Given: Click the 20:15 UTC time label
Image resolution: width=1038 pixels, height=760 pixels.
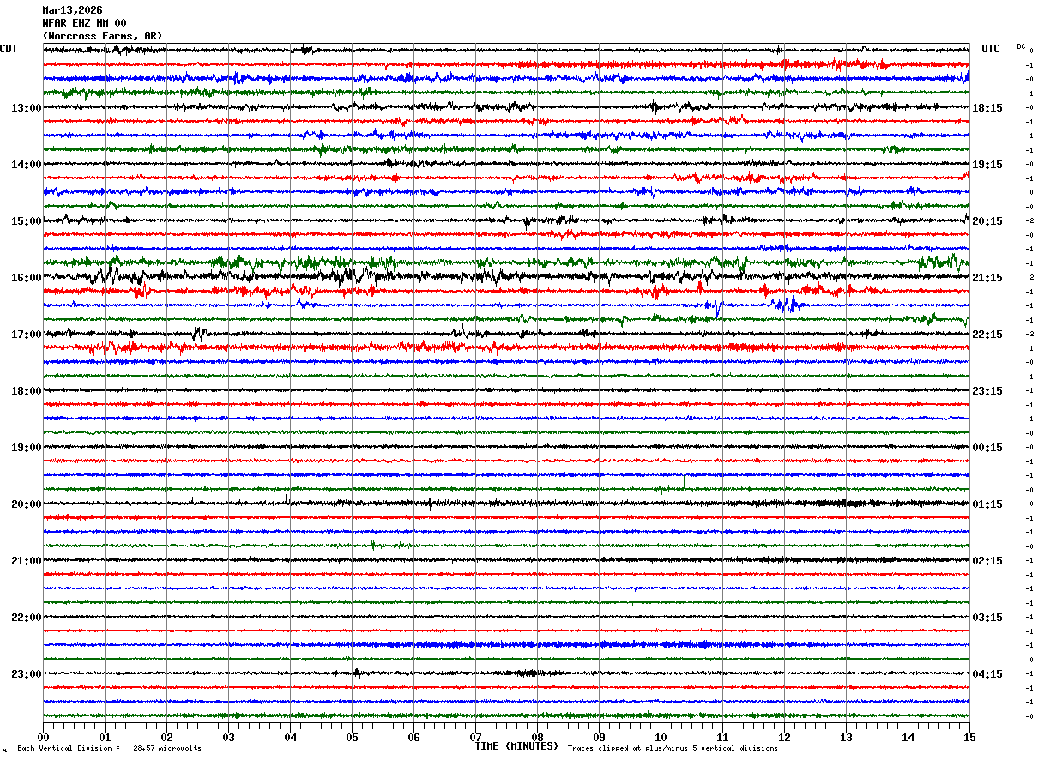Looking at the screenshot, I should [987, 221].
